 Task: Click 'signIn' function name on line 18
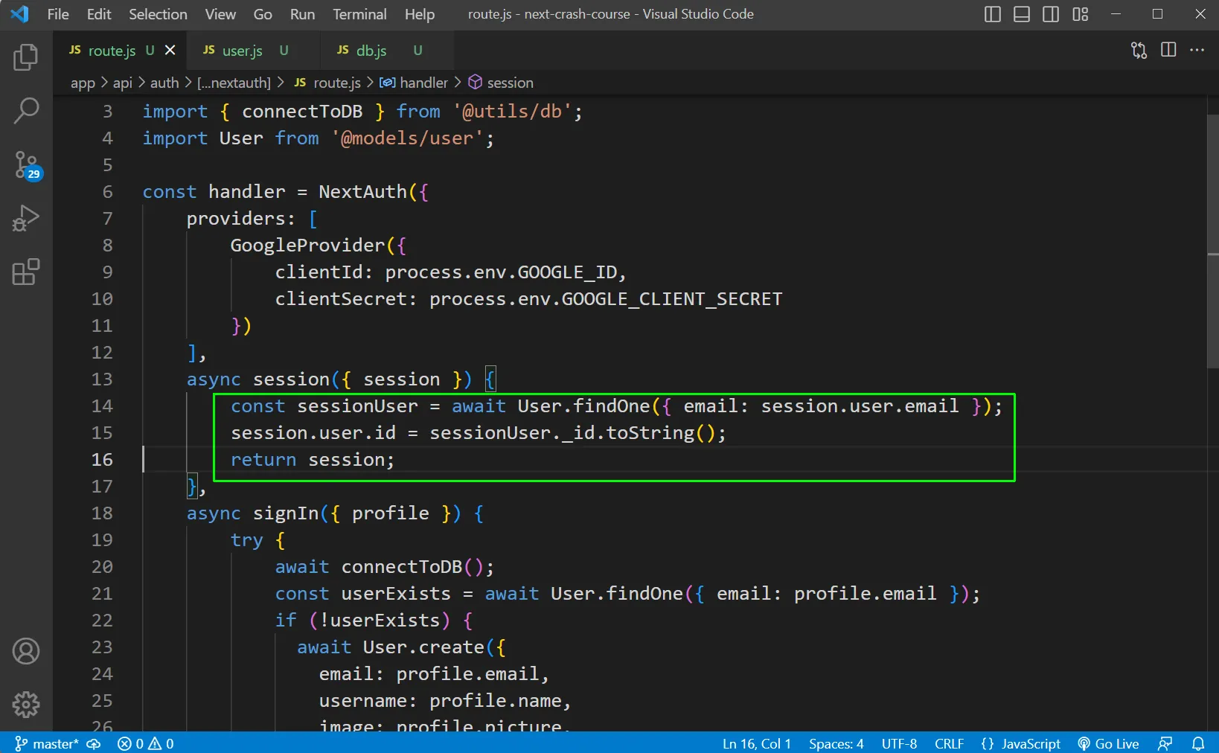[x=286, y=513]
